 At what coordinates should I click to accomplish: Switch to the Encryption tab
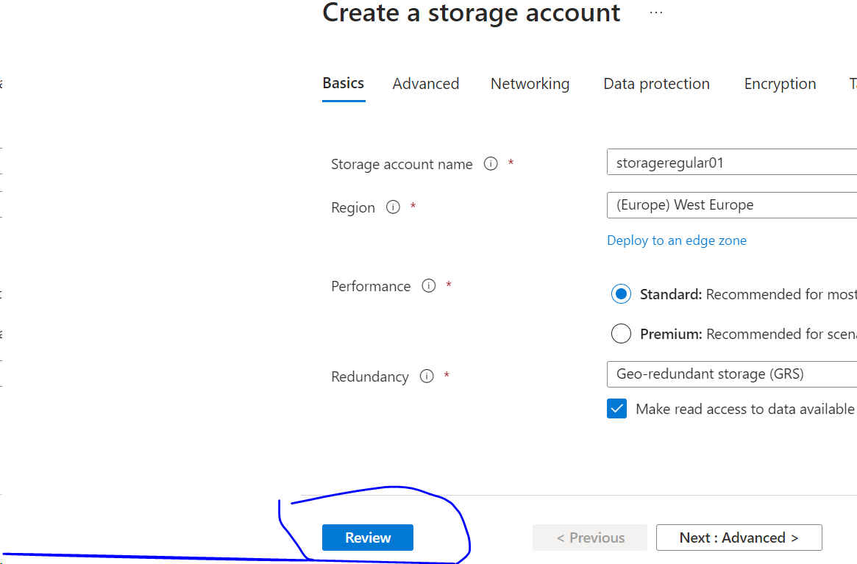pyautogui.click(x=780, y=84)
